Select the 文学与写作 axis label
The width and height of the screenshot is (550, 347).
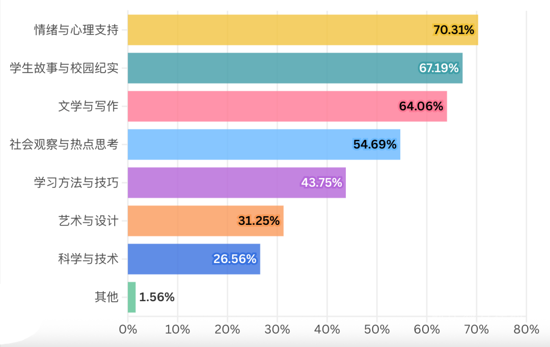(x=88, y=106)
